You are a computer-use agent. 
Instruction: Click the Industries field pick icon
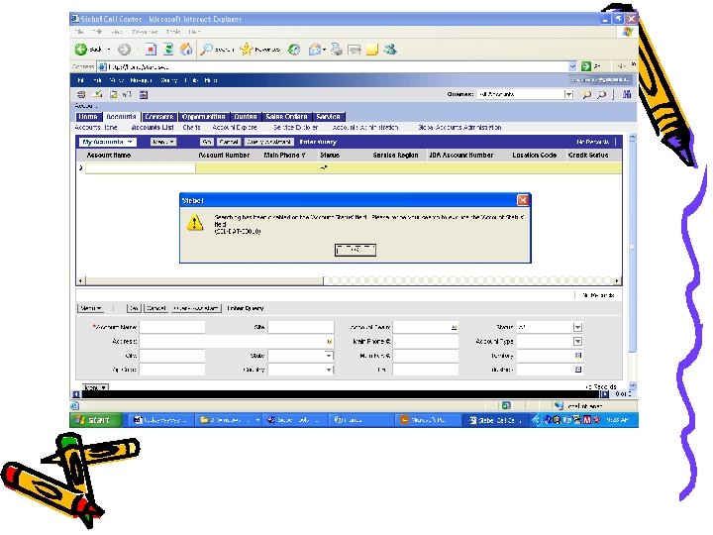click(x=578, y=370)
